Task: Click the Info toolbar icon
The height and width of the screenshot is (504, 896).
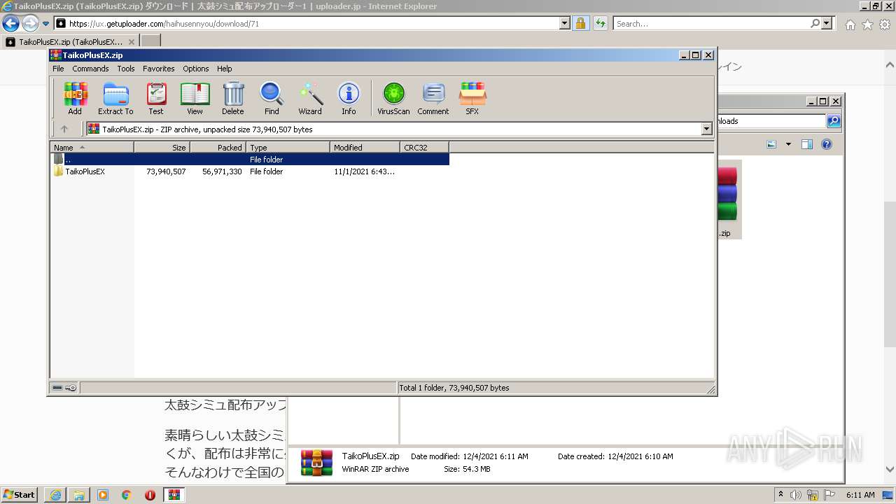Action: [349, 98]
